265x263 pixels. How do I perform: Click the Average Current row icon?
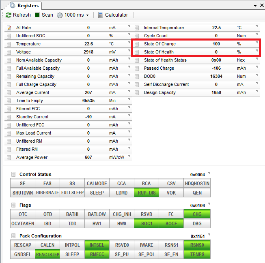[9, 92]
